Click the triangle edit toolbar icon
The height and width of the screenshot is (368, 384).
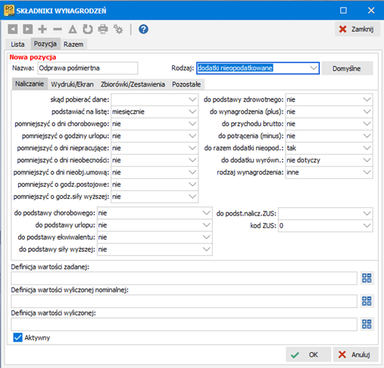[73, 29]
